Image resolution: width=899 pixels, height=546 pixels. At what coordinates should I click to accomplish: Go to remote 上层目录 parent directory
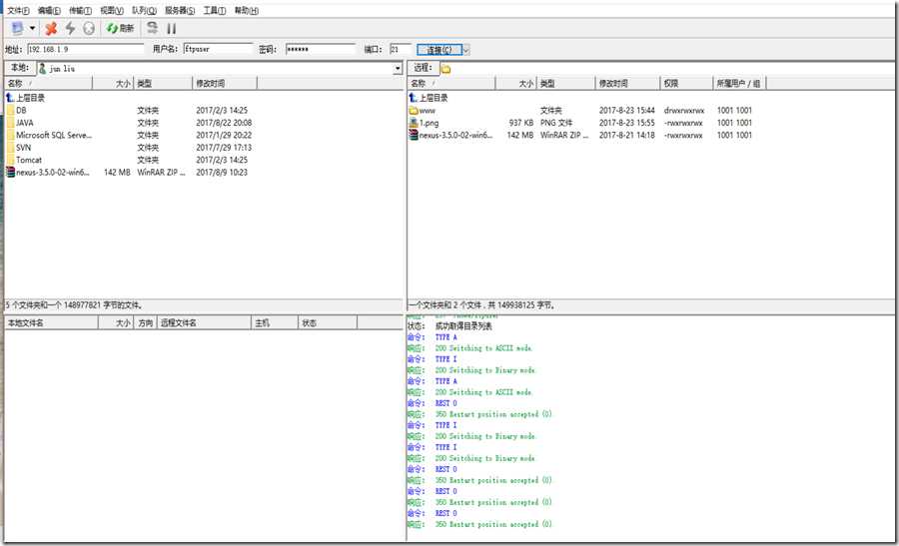click(x=429, y=98)
